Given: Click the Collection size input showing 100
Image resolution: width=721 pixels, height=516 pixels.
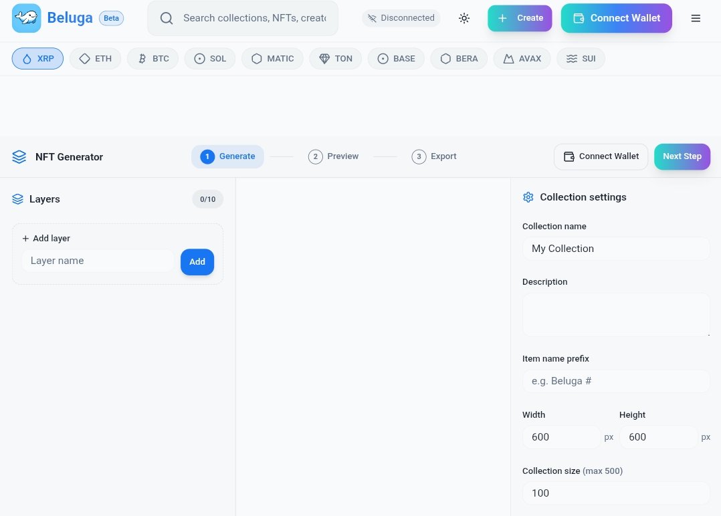Looking at the screenshot, I should click(616, 493).
